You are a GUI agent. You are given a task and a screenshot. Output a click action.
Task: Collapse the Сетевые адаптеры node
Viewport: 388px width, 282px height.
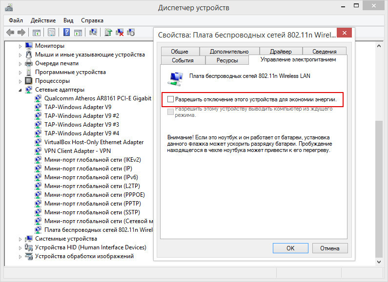20,90
